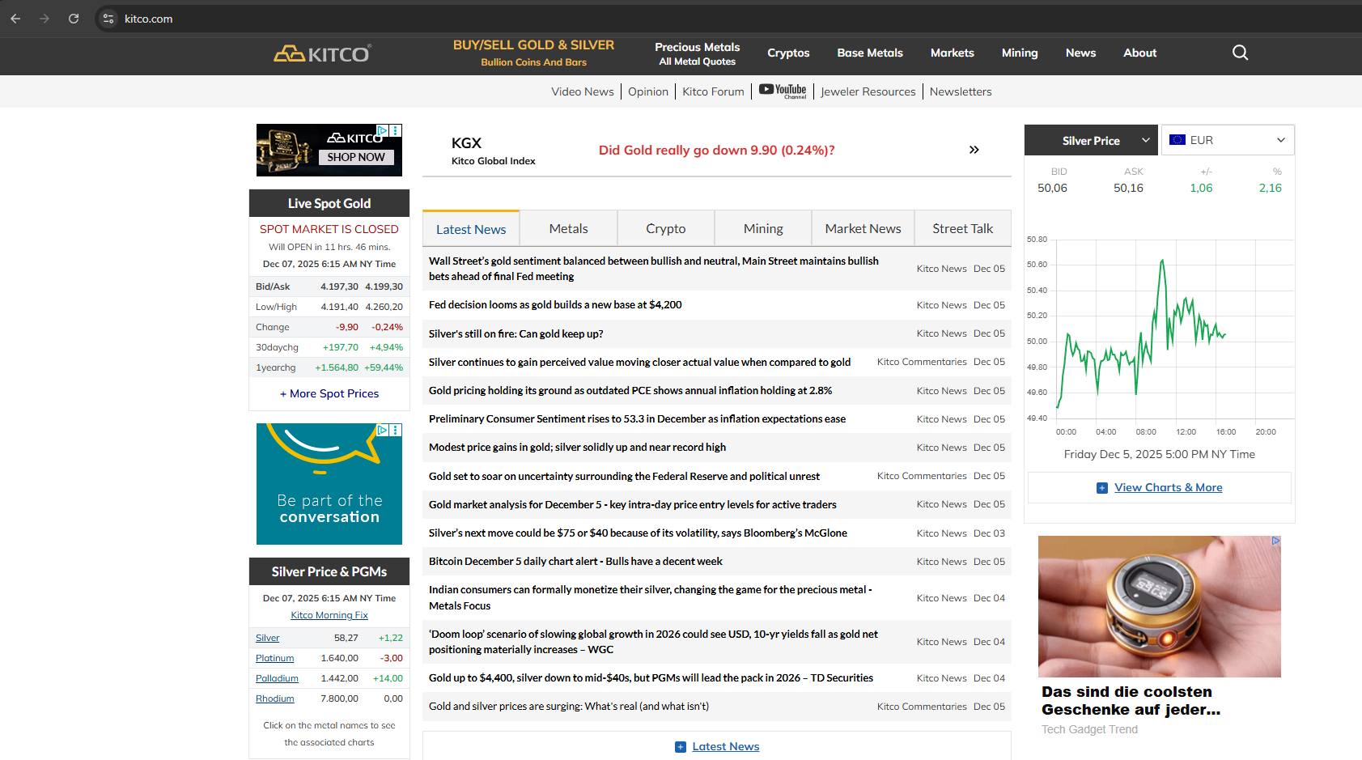
Task: Click the KGX Kitco Global Index label
Action: pyautogui.click(x=494, y=151)
